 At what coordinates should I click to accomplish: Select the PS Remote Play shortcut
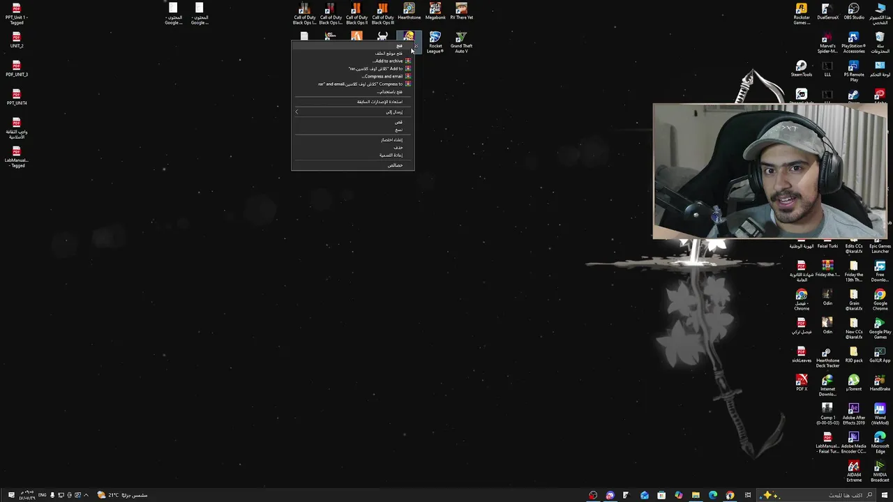click(854, 71)
